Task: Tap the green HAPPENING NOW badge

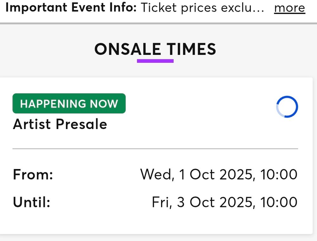Action: tap(69, 104)
